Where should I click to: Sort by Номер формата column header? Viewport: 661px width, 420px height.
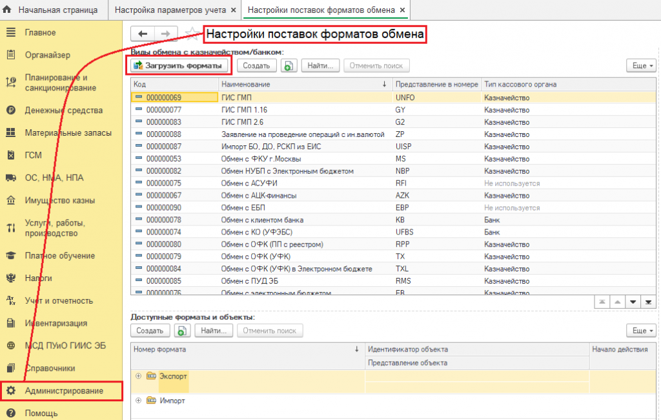pyautogui.click(x=247, y=350)
